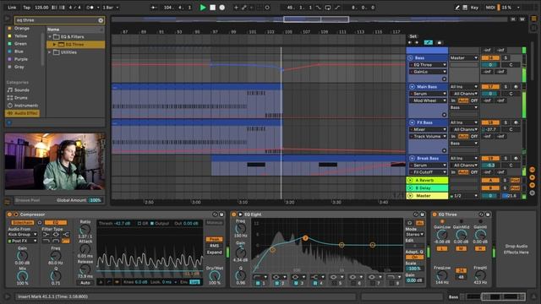Select EQ Eight filter node 2

pos(305,238)
